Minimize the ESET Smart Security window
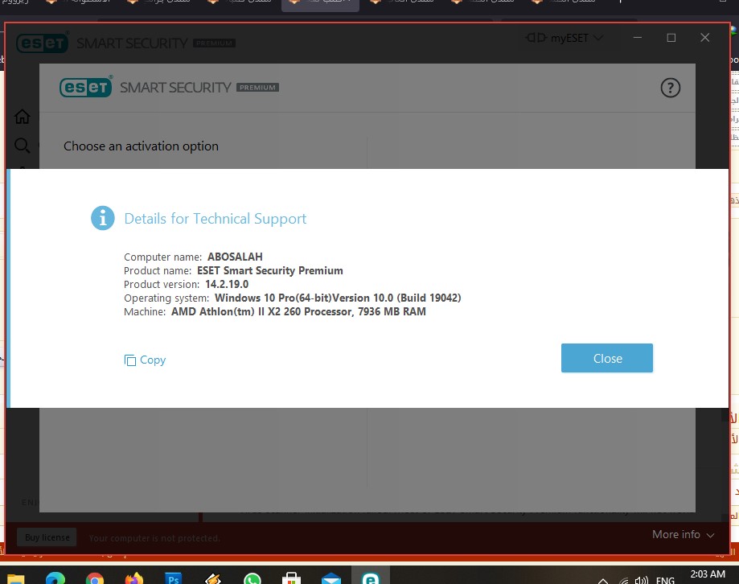 pyautogui.click(x=637, y=38)
